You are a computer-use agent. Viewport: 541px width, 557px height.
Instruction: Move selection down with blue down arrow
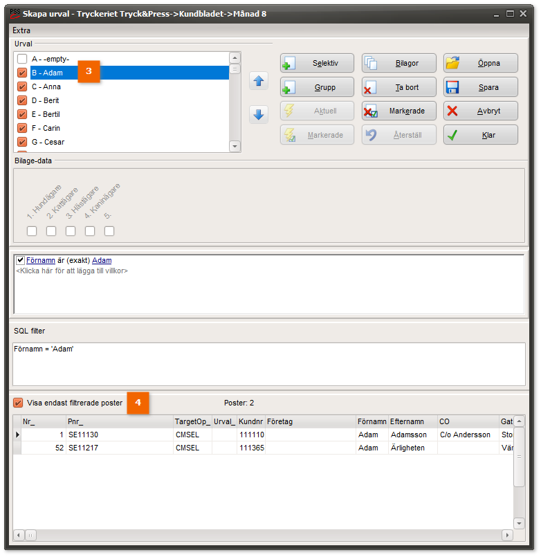coord(258,114)
